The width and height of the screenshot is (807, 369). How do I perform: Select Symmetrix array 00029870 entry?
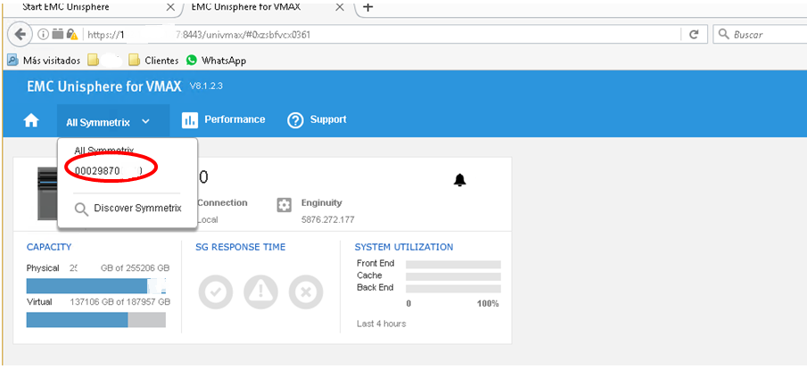tap(109, 171)
